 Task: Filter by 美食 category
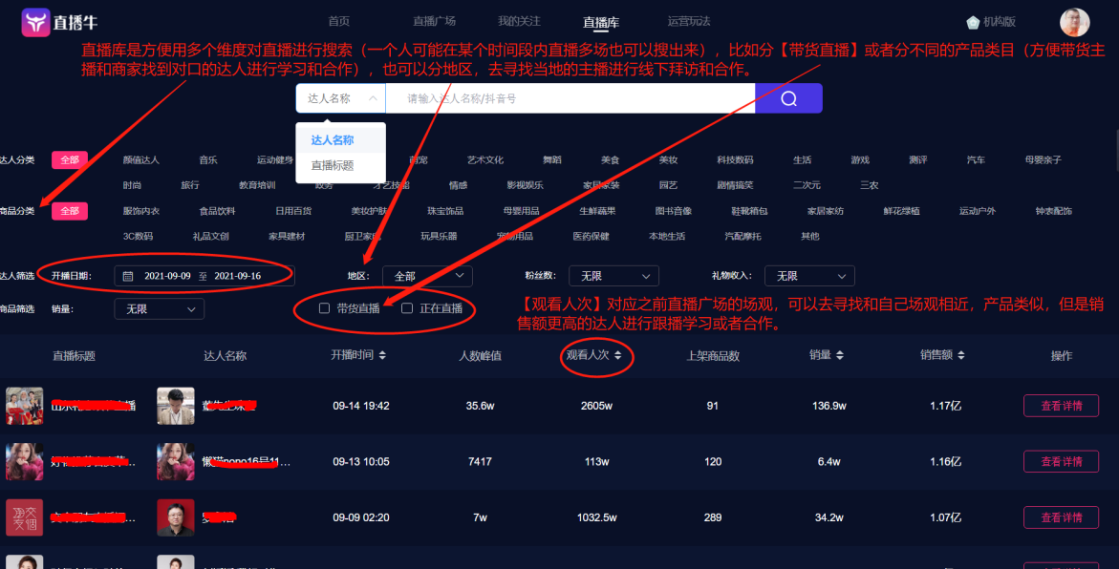(x=611, y=159)
